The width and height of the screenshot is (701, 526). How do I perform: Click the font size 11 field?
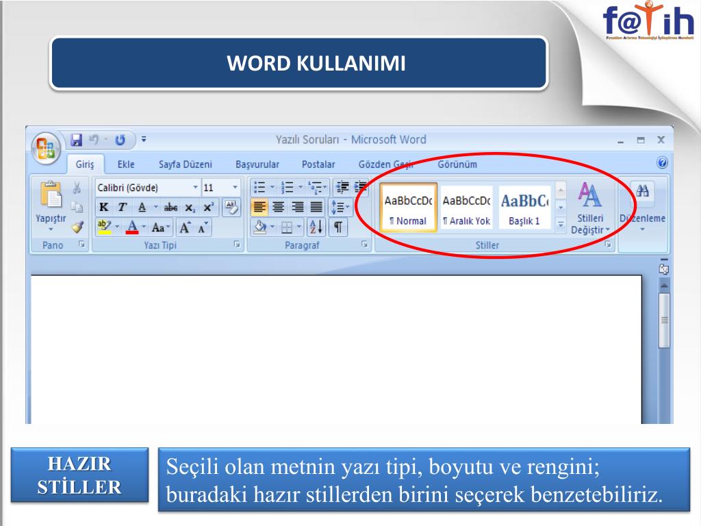pos(217,188)
